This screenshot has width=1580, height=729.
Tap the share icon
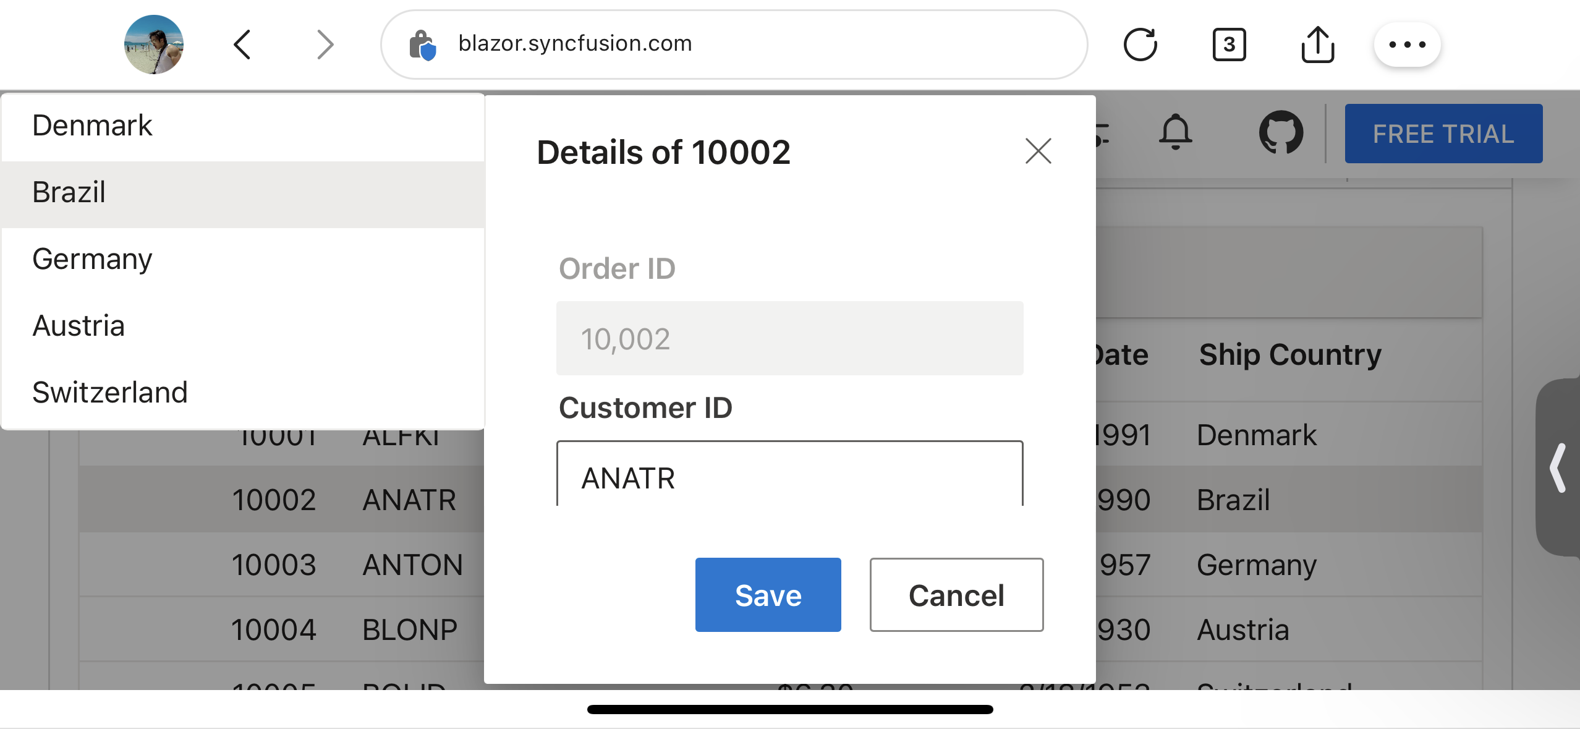point(1317,45)
